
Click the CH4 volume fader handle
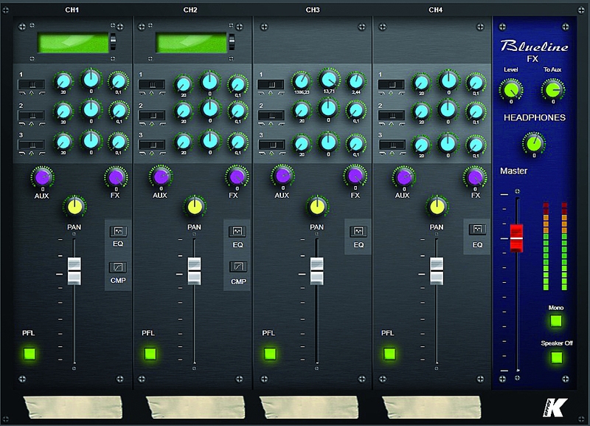[437, 271]
